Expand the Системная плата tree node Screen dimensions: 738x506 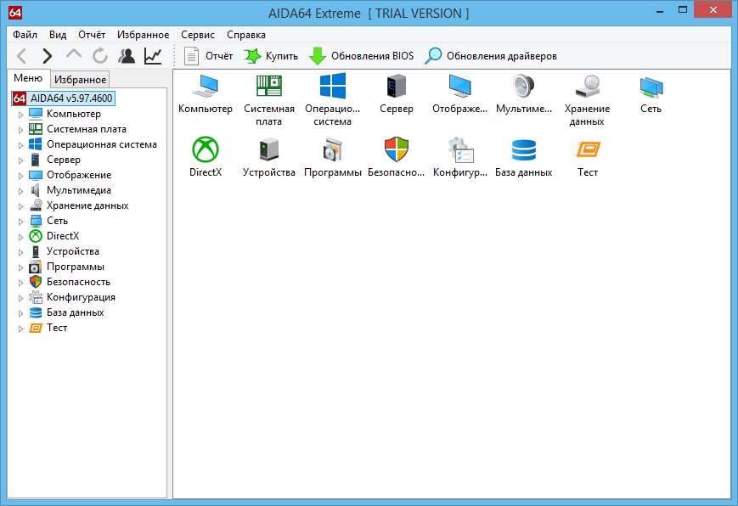click(x=20, y=129)
